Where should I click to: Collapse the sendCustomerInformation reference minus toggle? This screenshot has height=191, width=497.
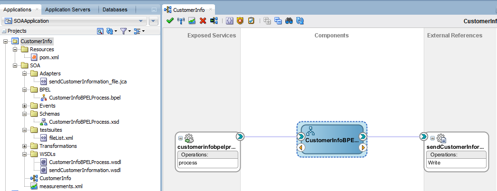point(432,138)
